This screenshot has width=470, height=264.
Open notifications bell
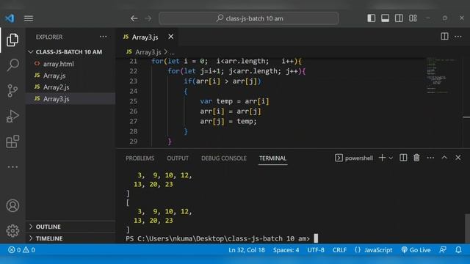pos(458,249)
